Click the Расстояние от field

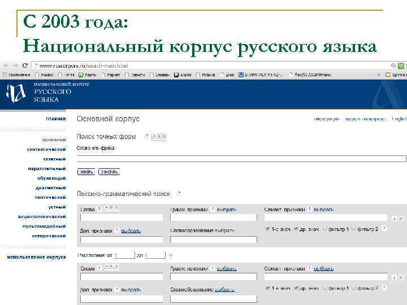coord(124,255)
